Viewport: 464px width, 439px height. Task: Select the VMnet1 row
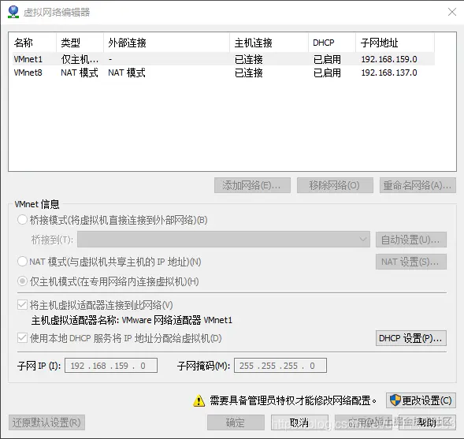point(224,59)
